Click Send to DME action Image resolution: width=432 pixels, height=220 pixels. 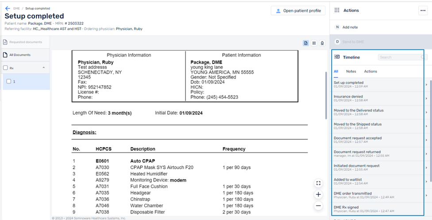[x=380, y=42]
